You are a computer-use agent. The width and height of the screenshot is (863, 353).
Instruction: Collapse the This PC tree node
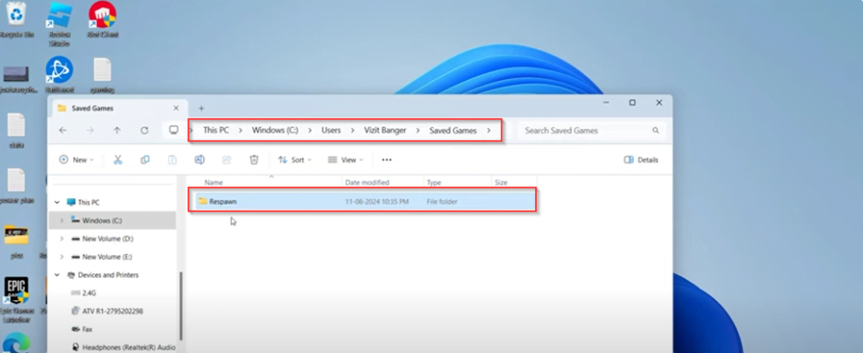57,202
